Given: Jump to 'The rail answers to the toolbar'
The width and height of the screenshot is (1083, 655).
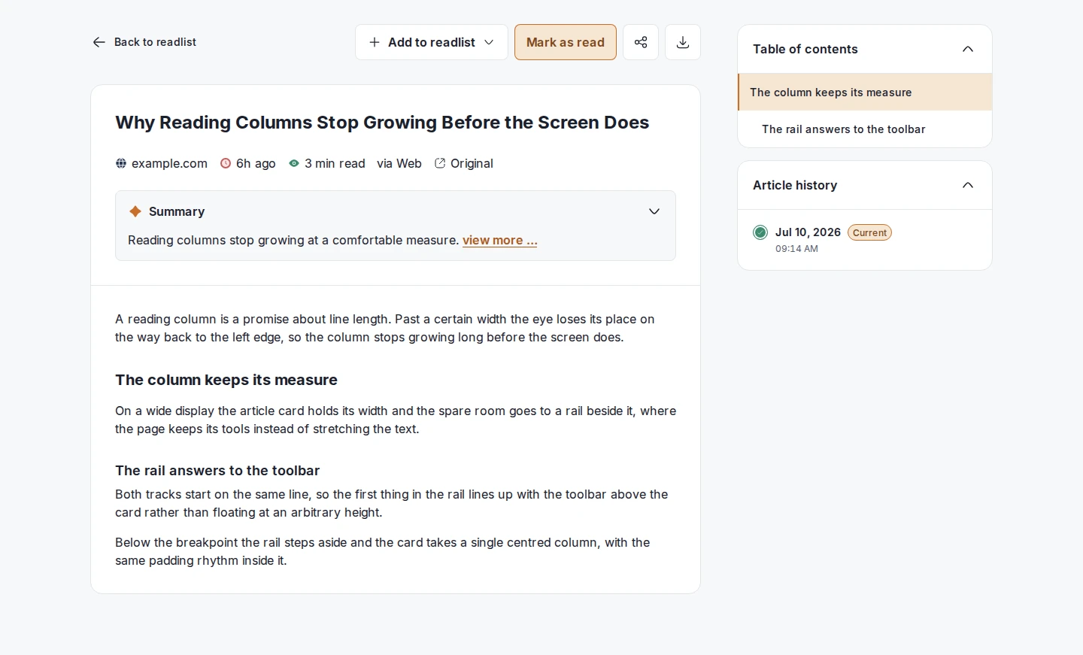Looking at the screenshot, I should 865,129.
